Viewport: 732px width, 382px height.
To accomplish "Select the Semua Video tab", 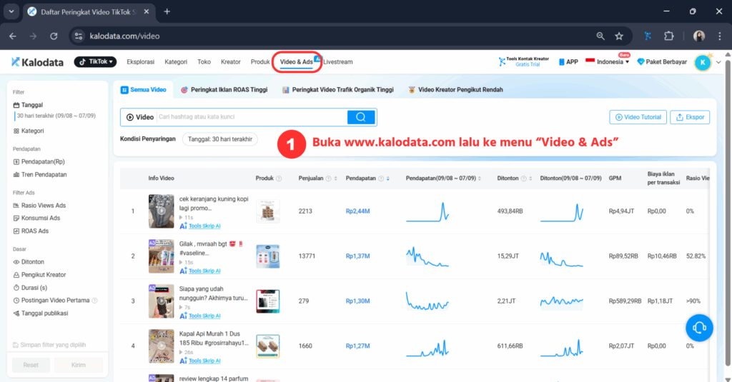I will (144, 89).
